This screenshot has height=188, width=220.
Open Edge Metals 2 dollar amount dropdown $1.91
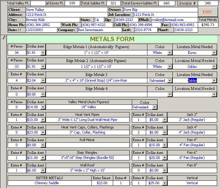[43, 66]
